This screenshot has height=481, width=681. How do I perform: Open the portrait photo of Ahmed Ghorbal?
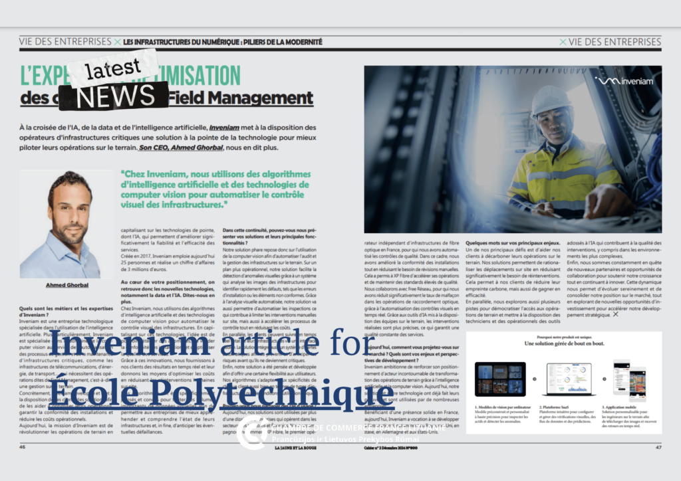67,225
